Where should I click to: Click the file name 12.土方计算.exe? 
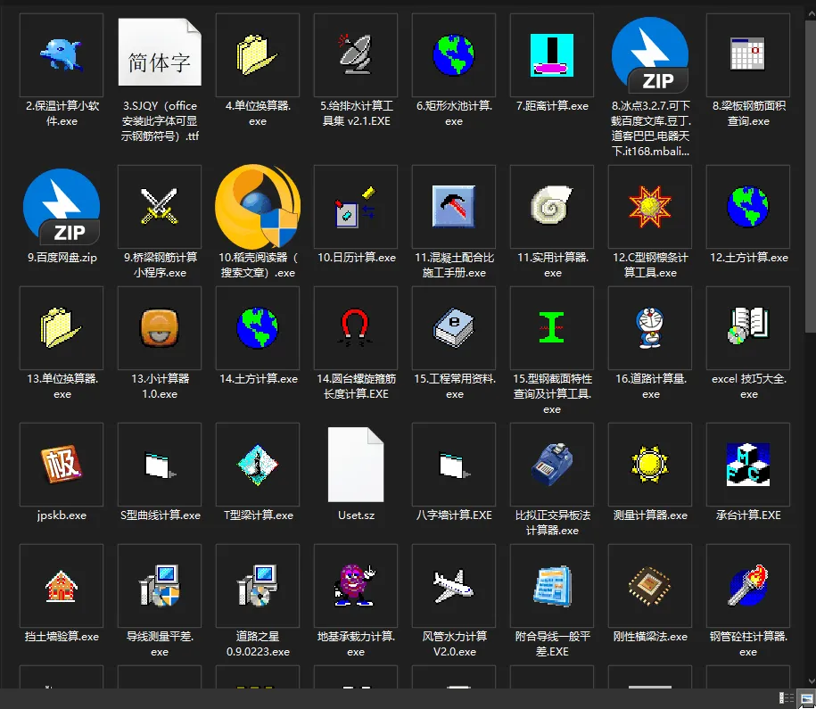point(749,258)
